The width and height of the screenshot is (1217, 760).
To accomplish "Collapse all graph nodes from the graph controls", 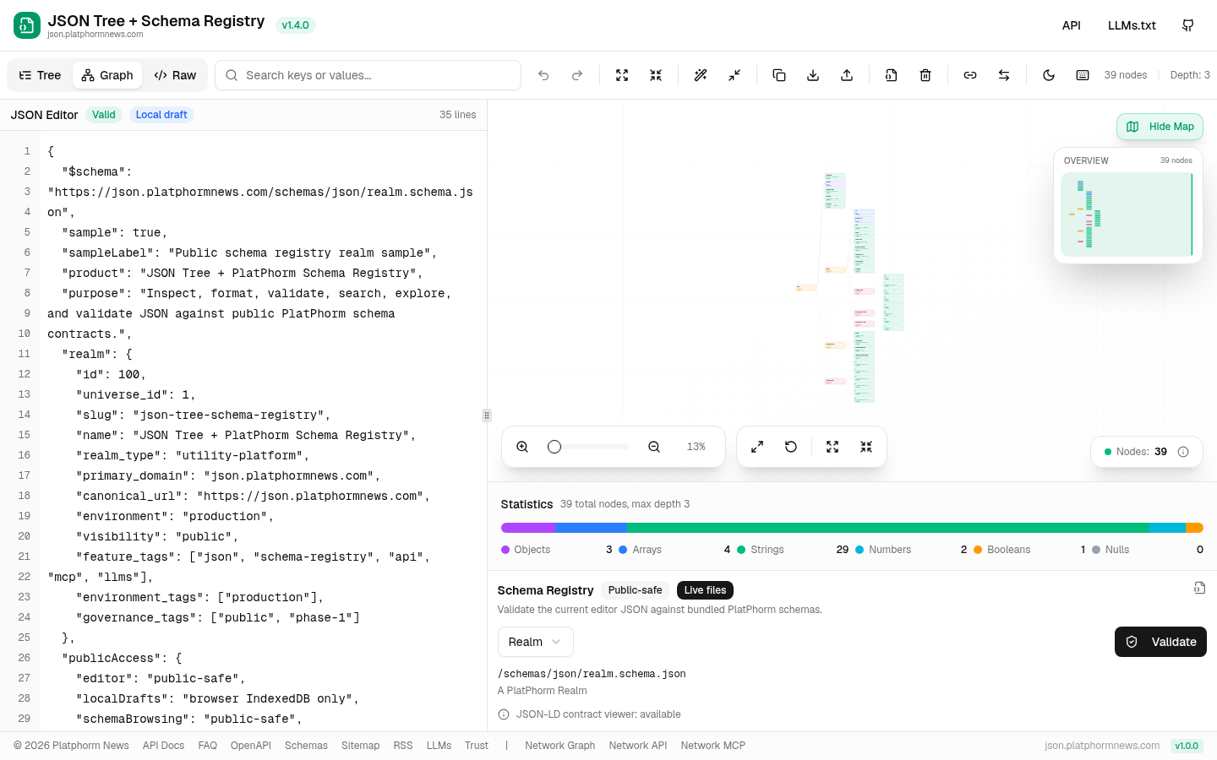I will tap(866, 447).
